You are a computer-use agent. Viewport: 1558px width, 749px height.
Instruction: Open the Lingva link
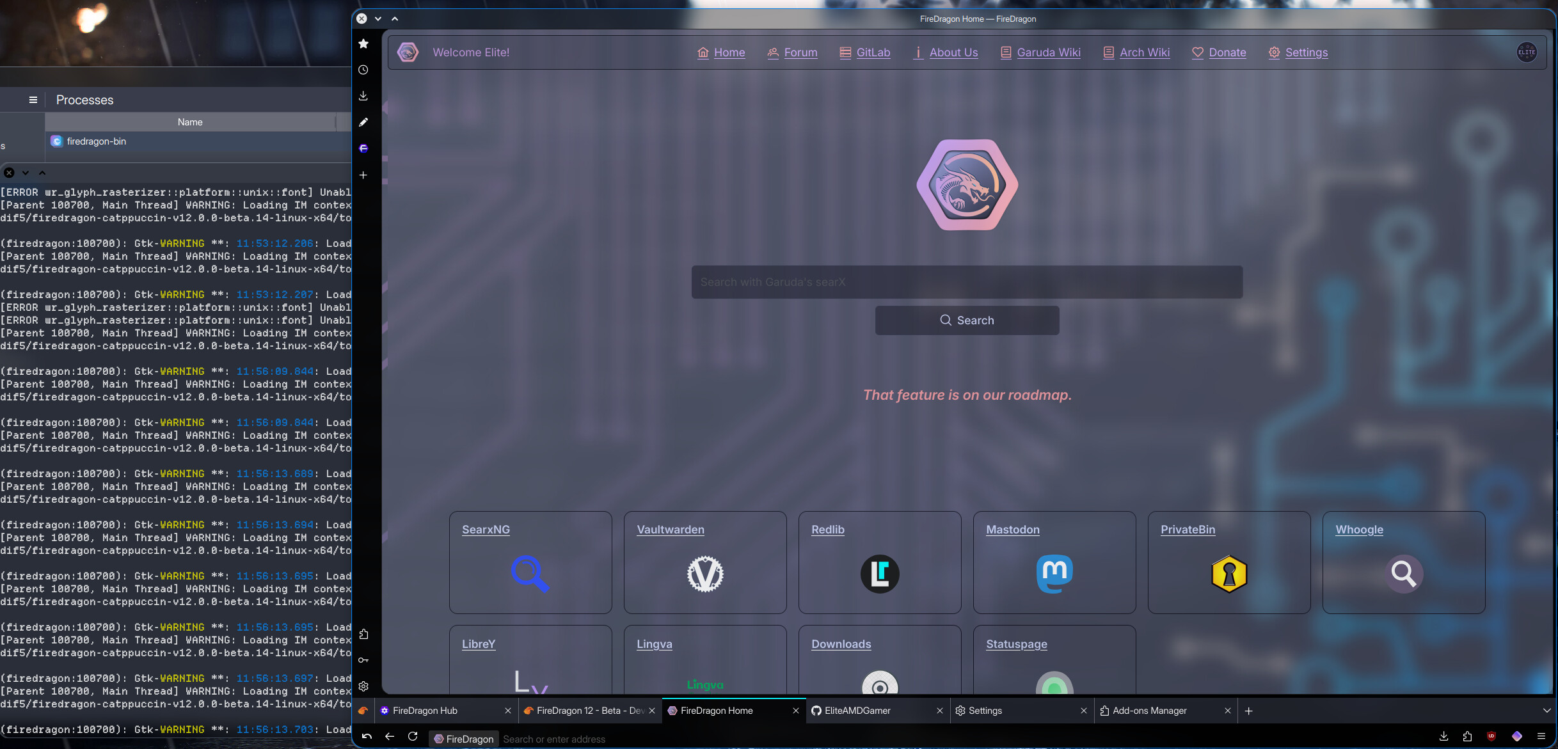[654, 644]
